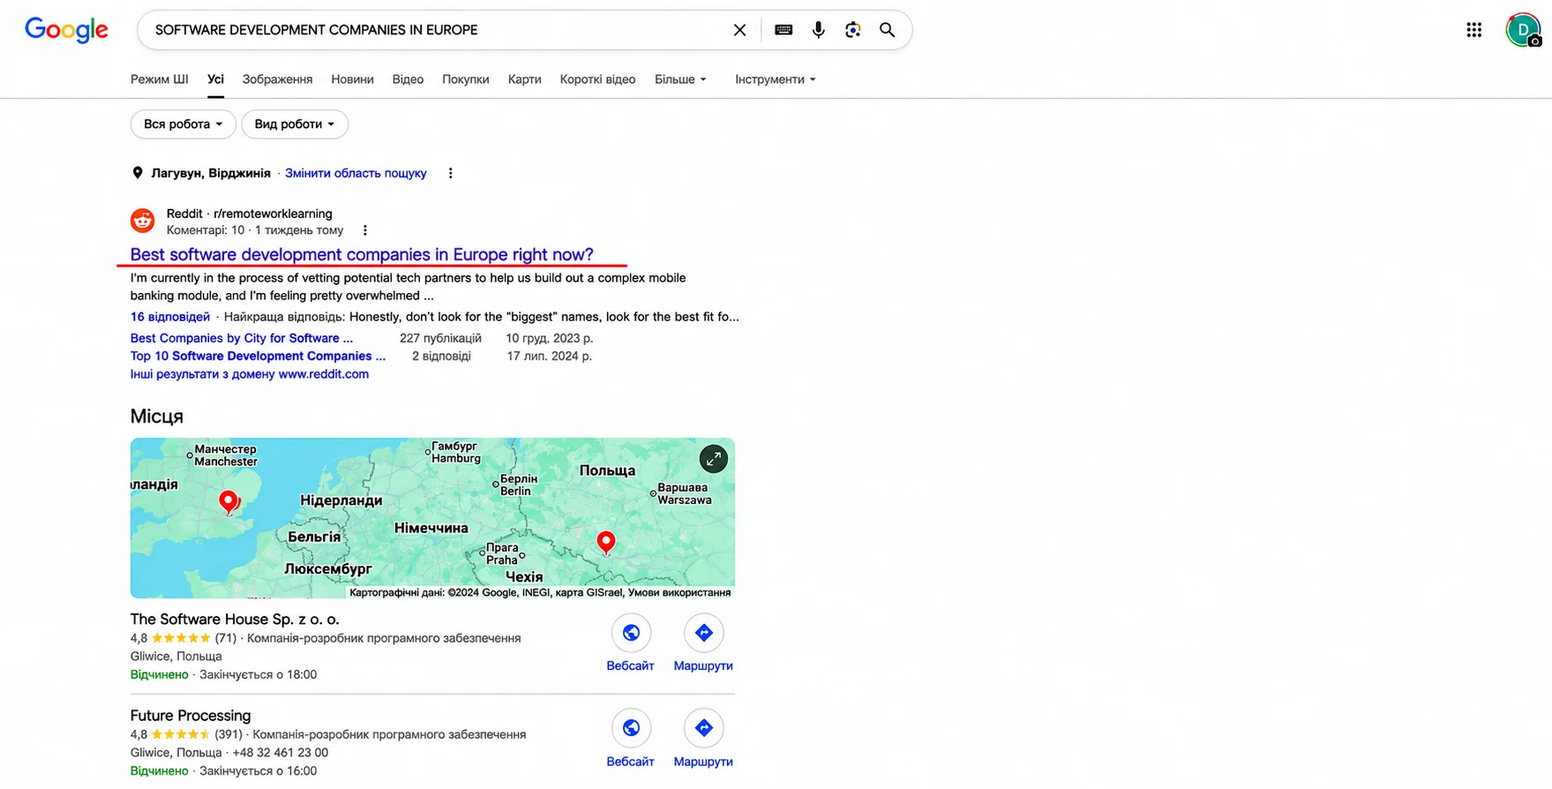Click the magnifying glass search button

pyautogui.click(x=887, y=30)
